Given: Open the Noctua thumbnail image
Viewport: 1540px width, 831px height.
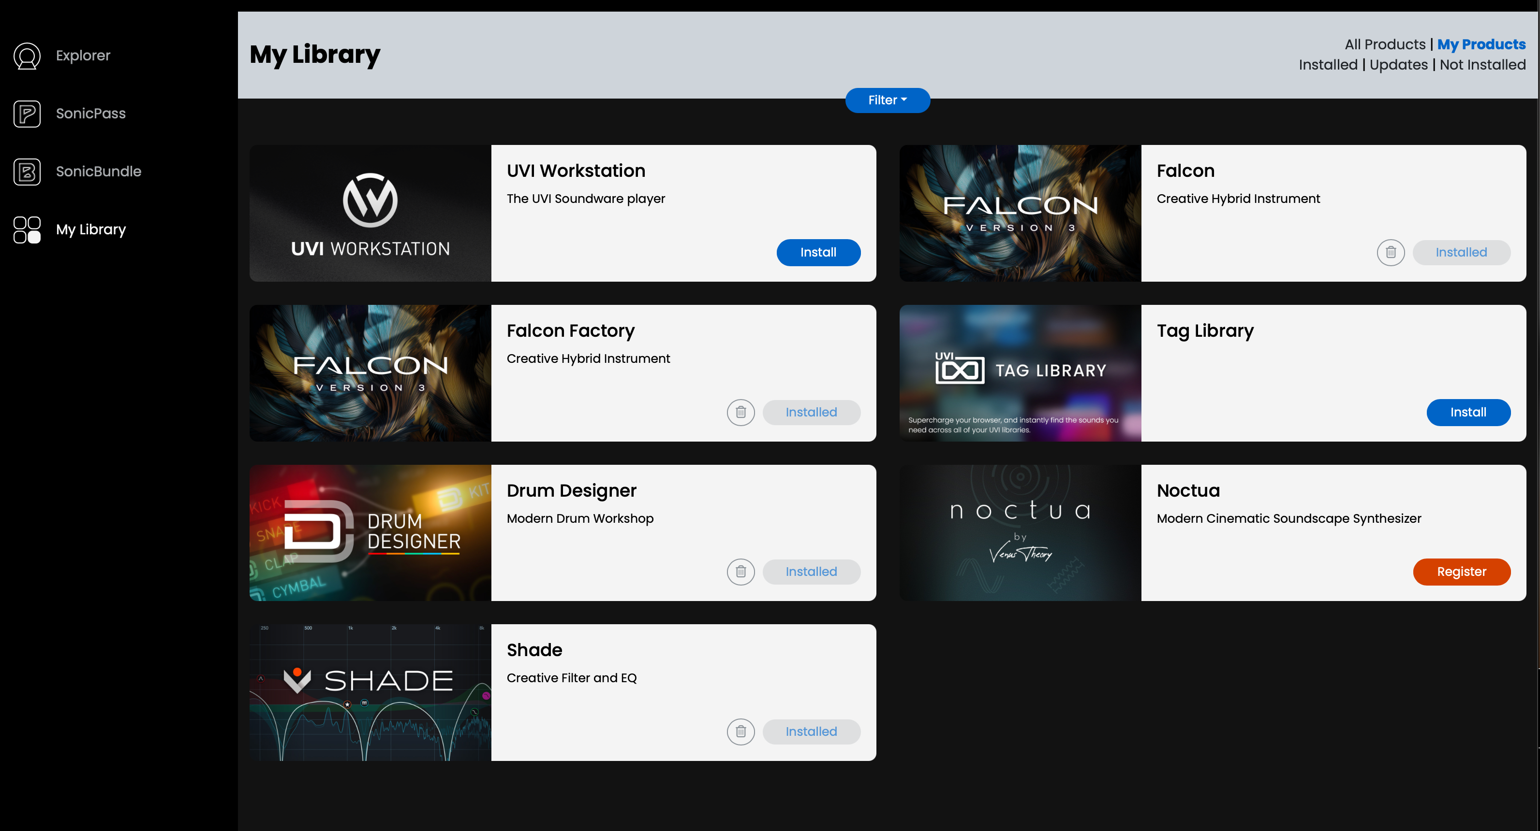Looking at the screenshot, I should click(x=1020, y=533).
